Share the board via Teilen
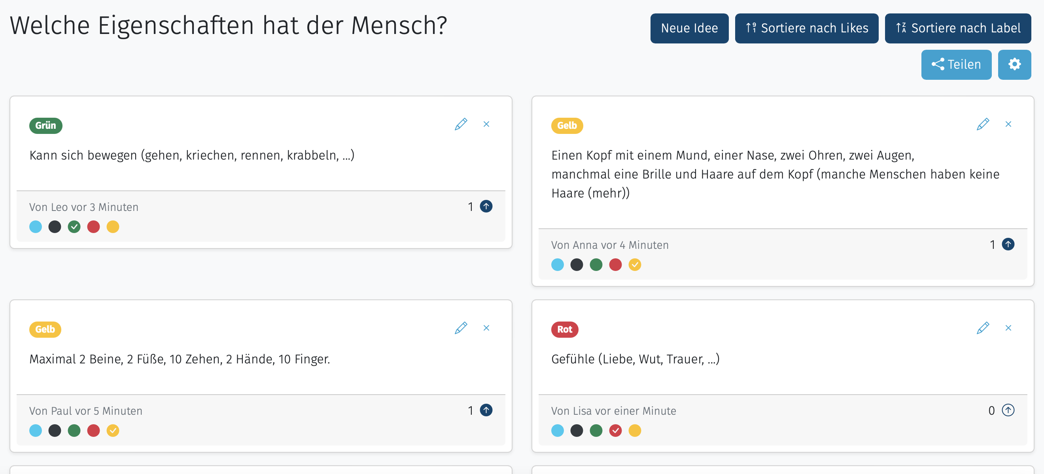Image resolution: width=1044 pixels, height=474 pixels. (x=956, y=64)
